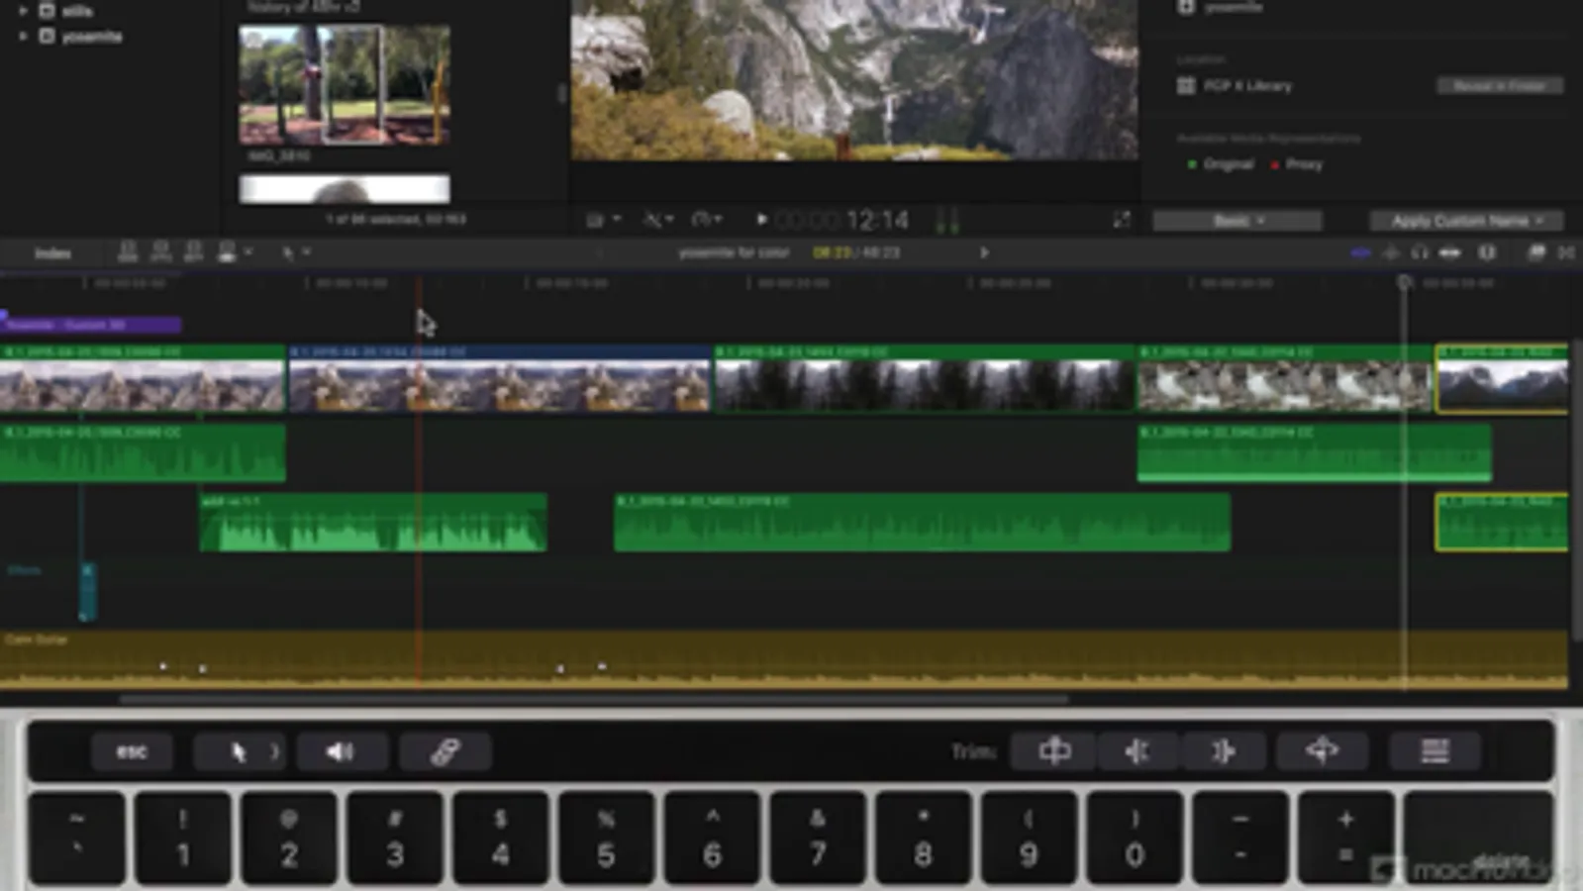Click the viewer full-screen playback icon

click(1121, 220)
